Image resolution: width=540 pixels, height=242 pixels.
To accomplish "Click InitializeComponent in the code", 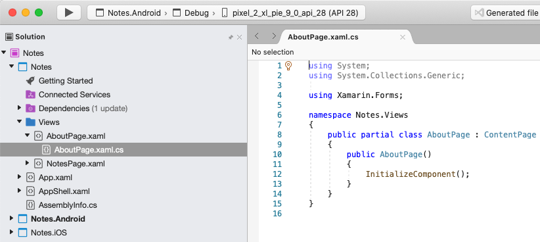I will coord(411,174).
